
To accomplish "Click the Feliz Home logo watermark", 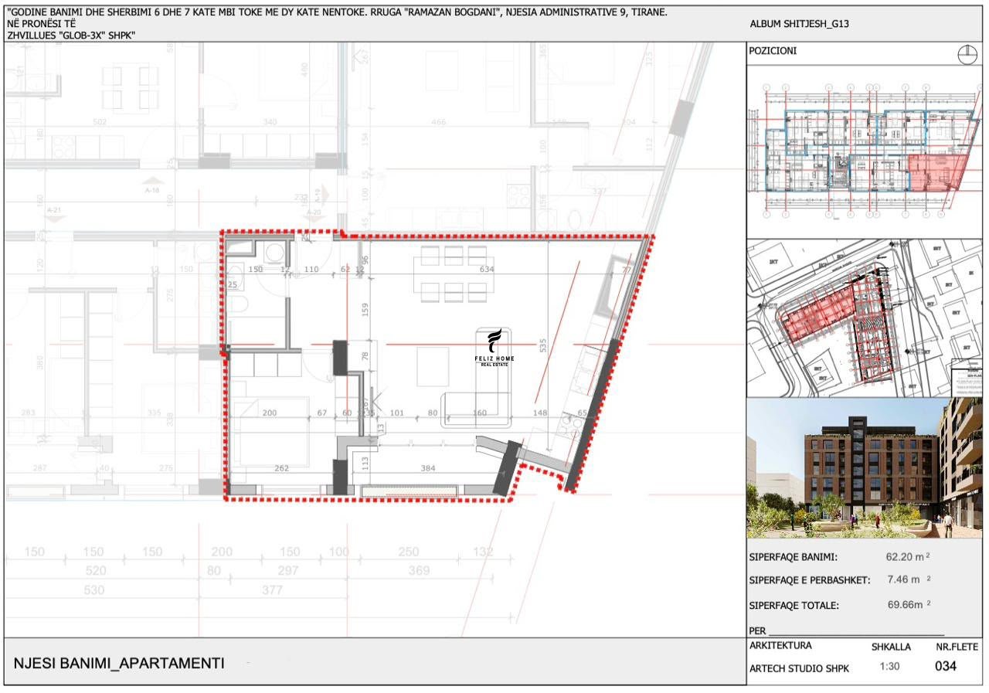I will coord(494,348).
